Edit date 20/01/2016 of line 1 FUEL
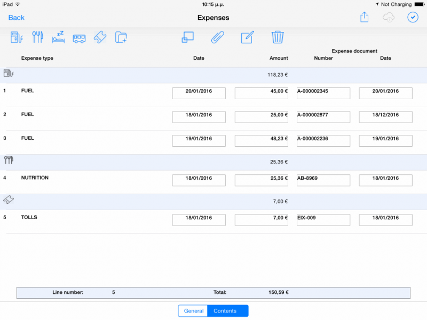 (x=199, y=93)
